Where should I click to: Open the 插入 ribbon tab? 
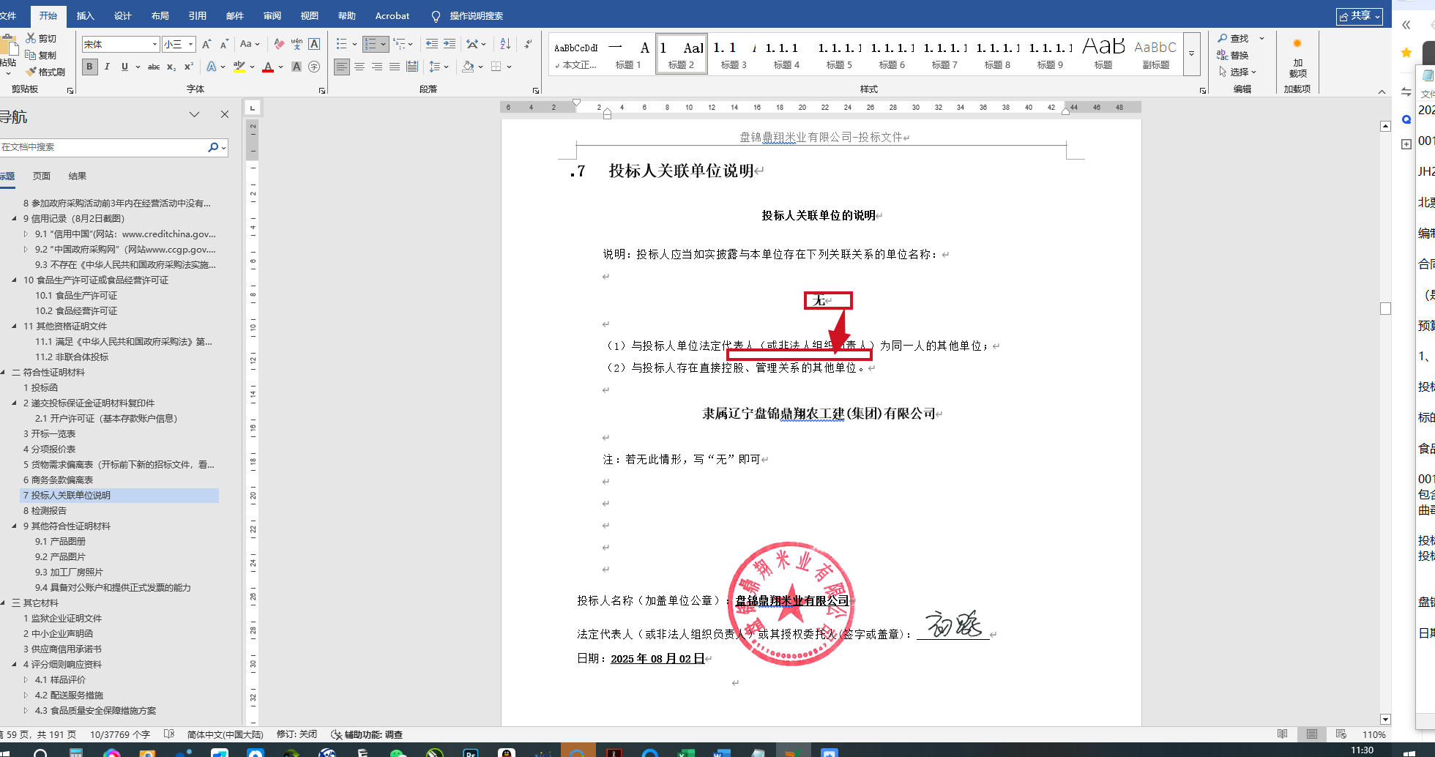click(x=86, y=15)
